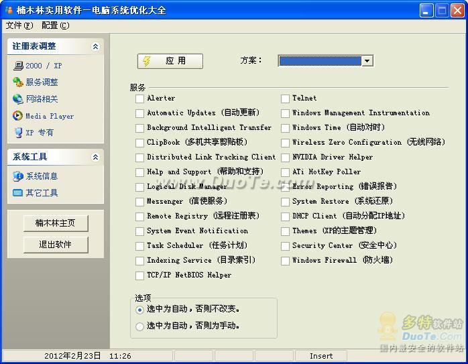The height and width of the screenshot is (364, 468).
Task: Select the 其它工具 tools icon
Action: tap(18, 193)
